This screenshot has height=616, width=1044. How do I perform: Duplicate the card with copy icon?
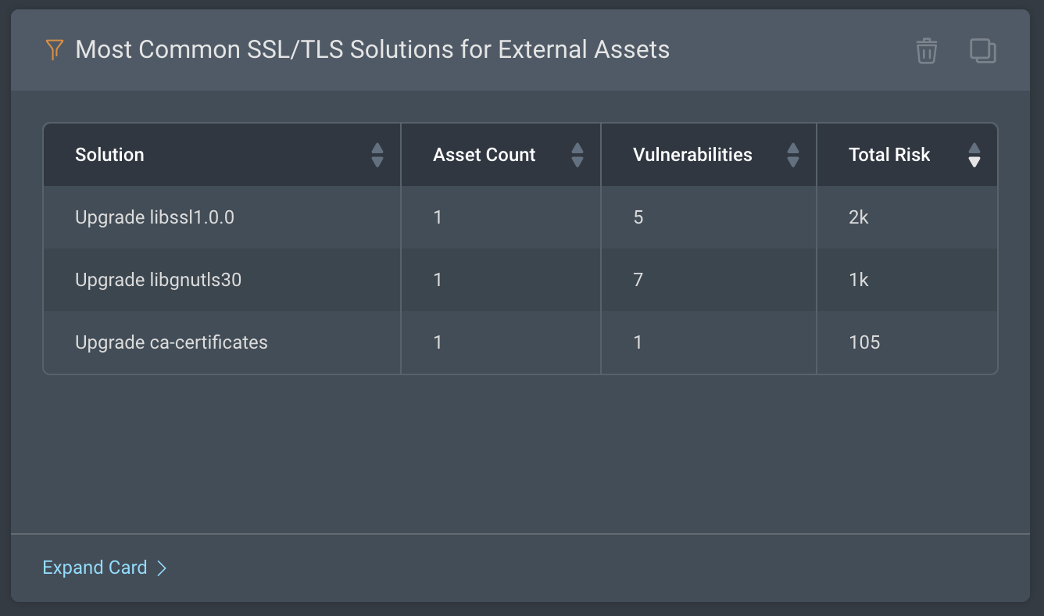pos(982,51)
